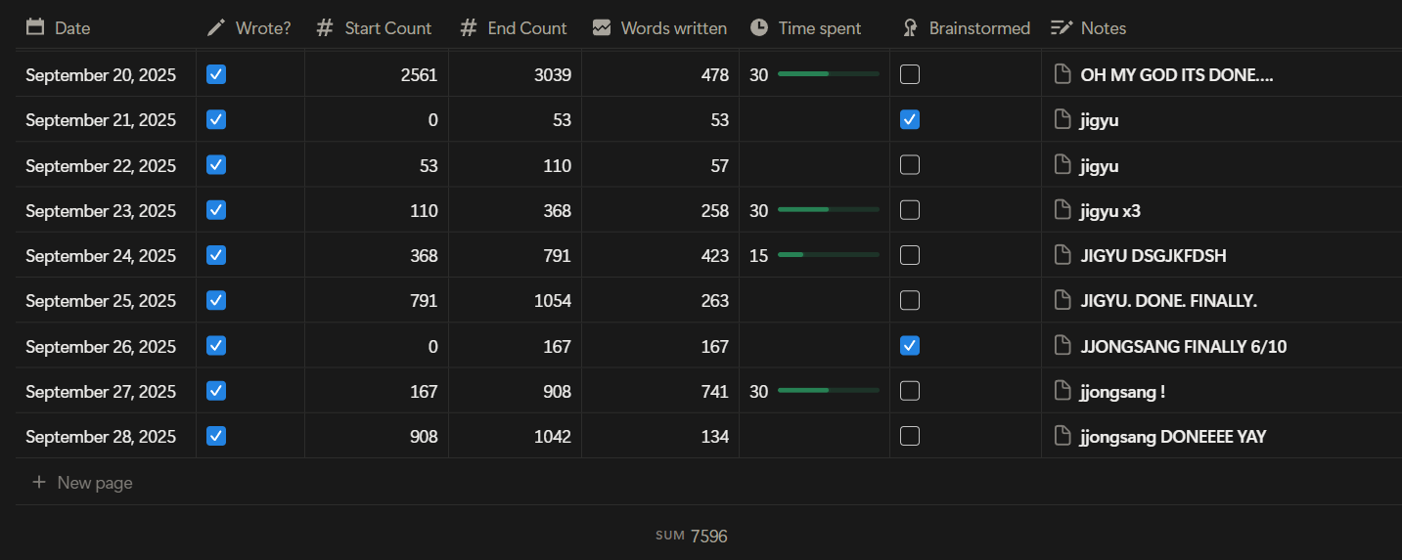Screen dimensions: 1402x560
Task: Click the pencil icon next to Wrote?
Action: click(x=216, y=28)
